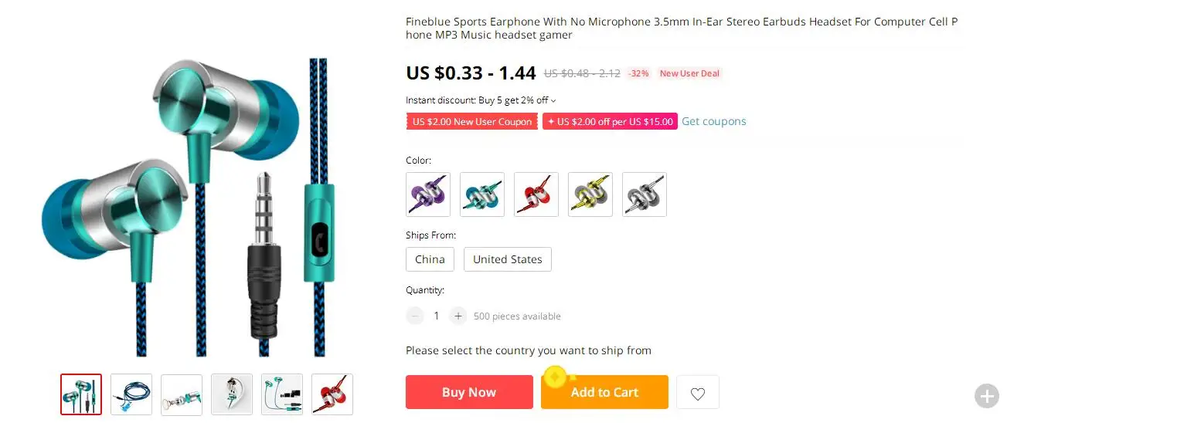View the coiled blue cable thumbnail
The width and height of the screenshot is (1177, 443).
(131, 394)
